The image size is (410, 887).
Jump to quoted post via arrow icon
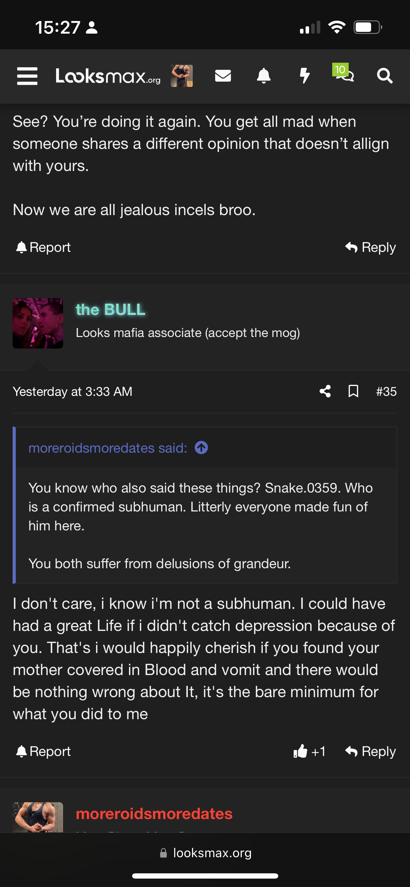pos(201,448)
